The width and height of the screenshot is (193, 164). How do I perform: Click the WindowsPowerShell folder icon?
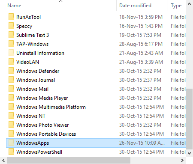pyautogui.click(x=11, y=152)
